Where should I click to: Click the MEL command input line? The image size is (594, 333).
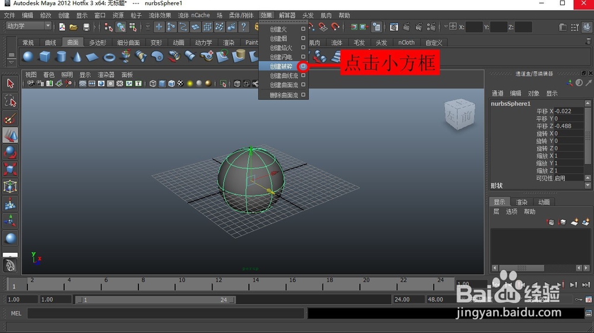(x=166, y=313)
